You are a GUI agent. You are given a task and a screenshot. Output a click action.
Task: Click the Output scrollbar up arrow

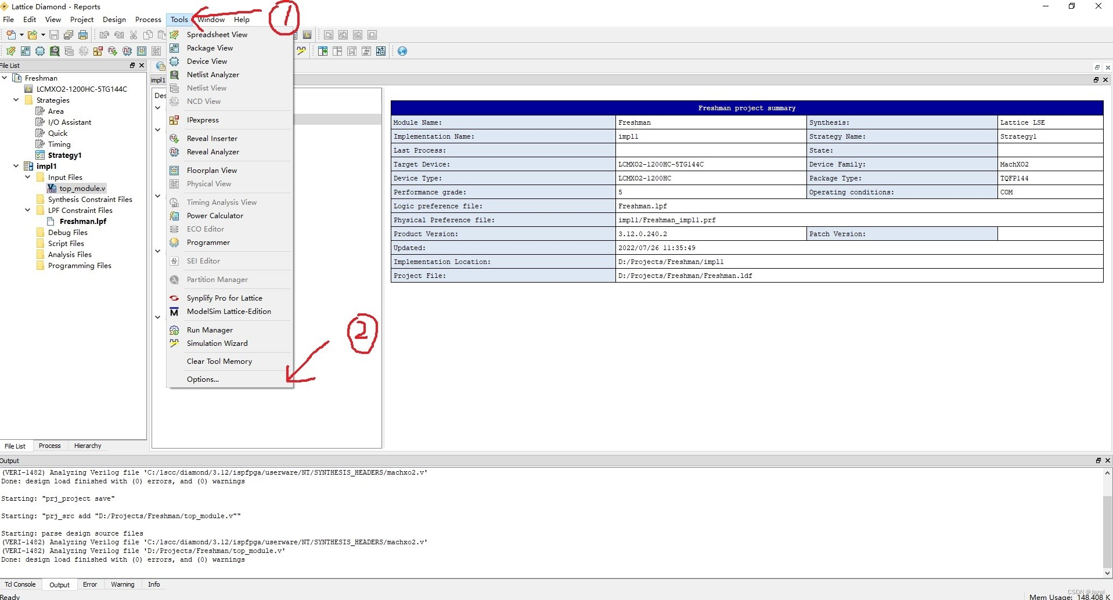click(1108, 473)
